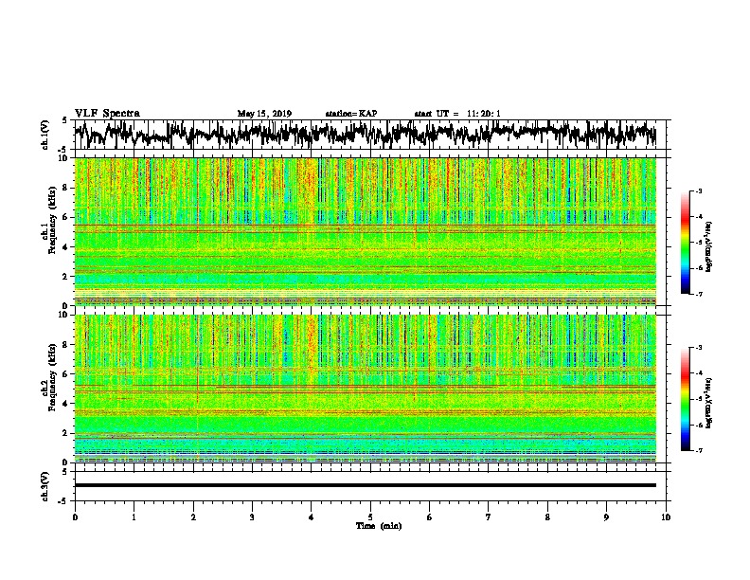This screenshot has height=580, width=750.
Task: Click the "4" kHz tick of ch.1 spectrogram
Action: coord(66,247)
